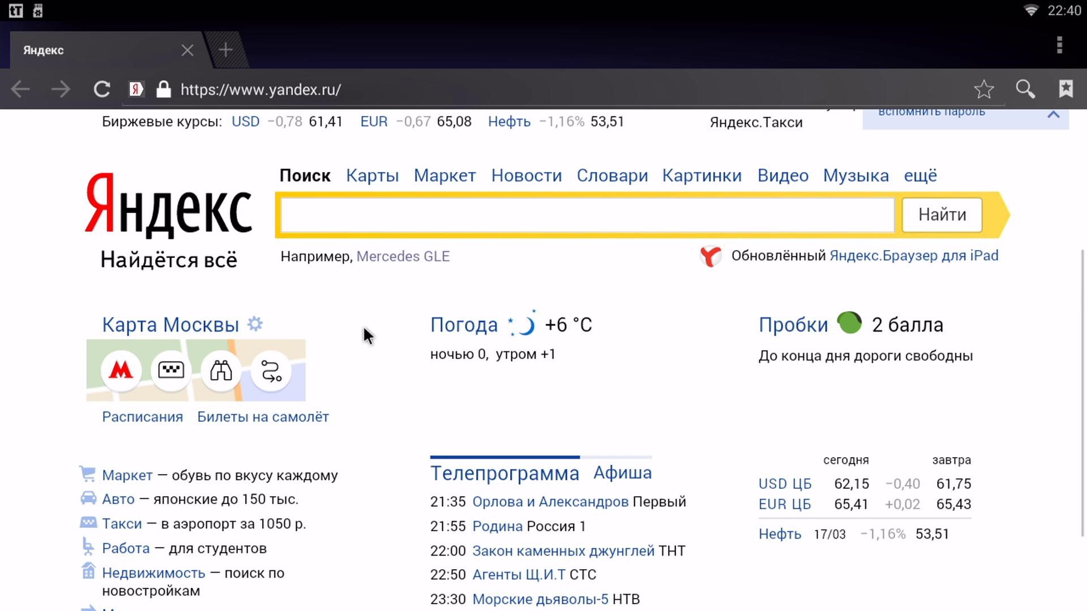Image resolution: width=1087 pixels, height=611 pixels.
Task: Click the Яндекс logo
Action: (x=169, y=206)
